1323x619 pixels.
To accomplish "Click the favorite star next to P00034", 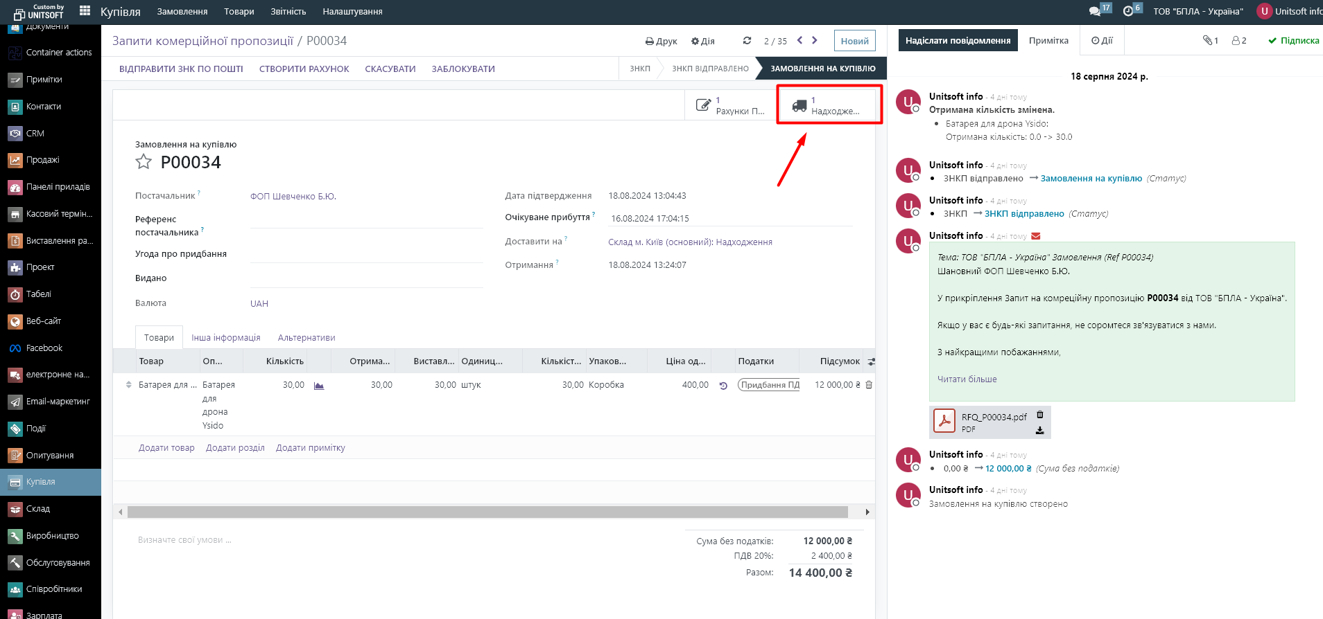I will click(x=144, y=162).
